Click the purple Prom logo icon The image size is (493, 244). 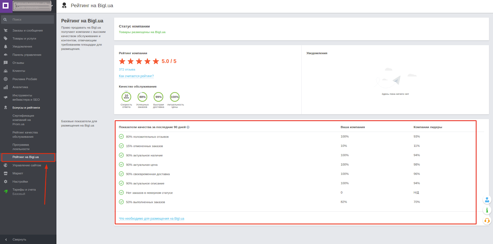click(x=6, y=6)
